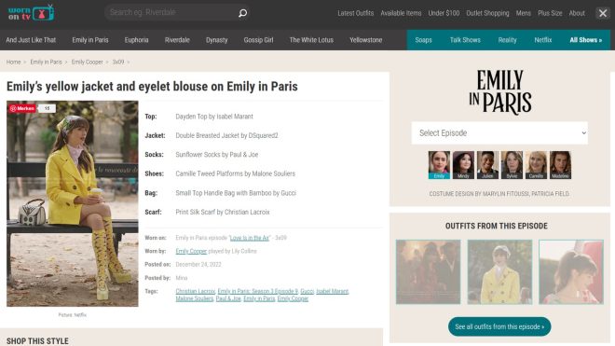Open Netflix category
Image resolution: width=615 pixels, height=346 pixels.
543,40
